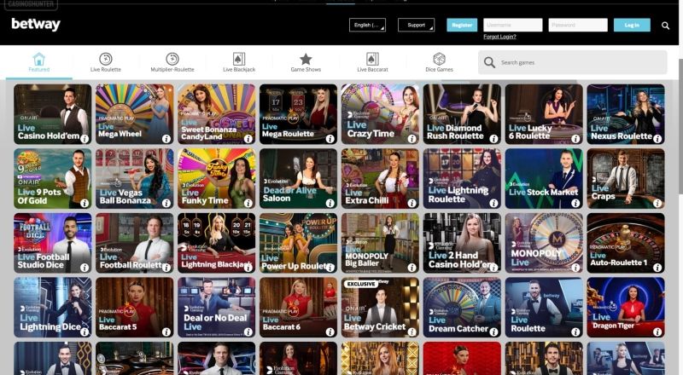
Task: Open info icon on Live Funky Time
Action: 248,203
